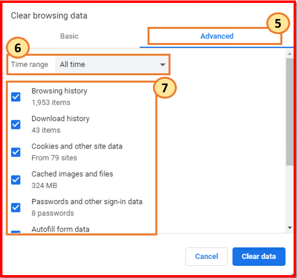
Task: Click the Cancel button
Action: 207,257
